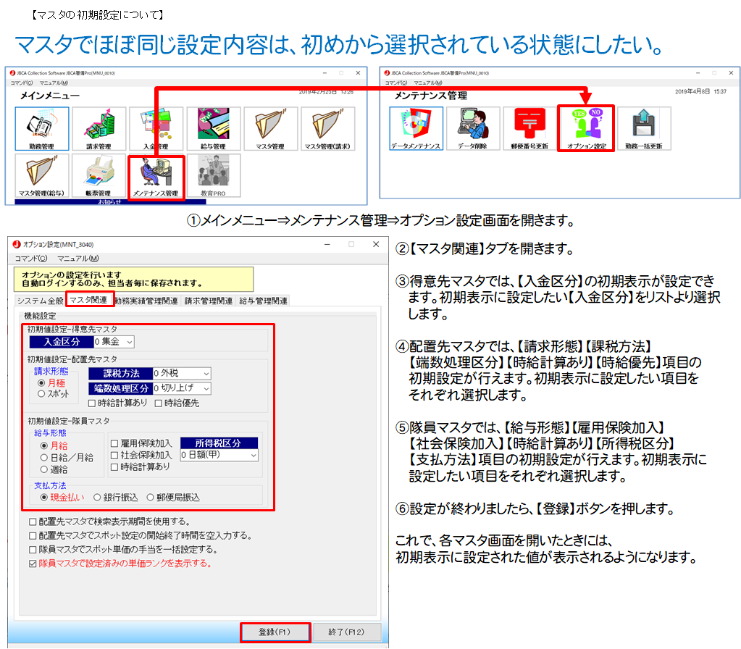Click the 帳票管理 printer icon
The width and height of the screenshot is (741, 649).
click(99, 176)
